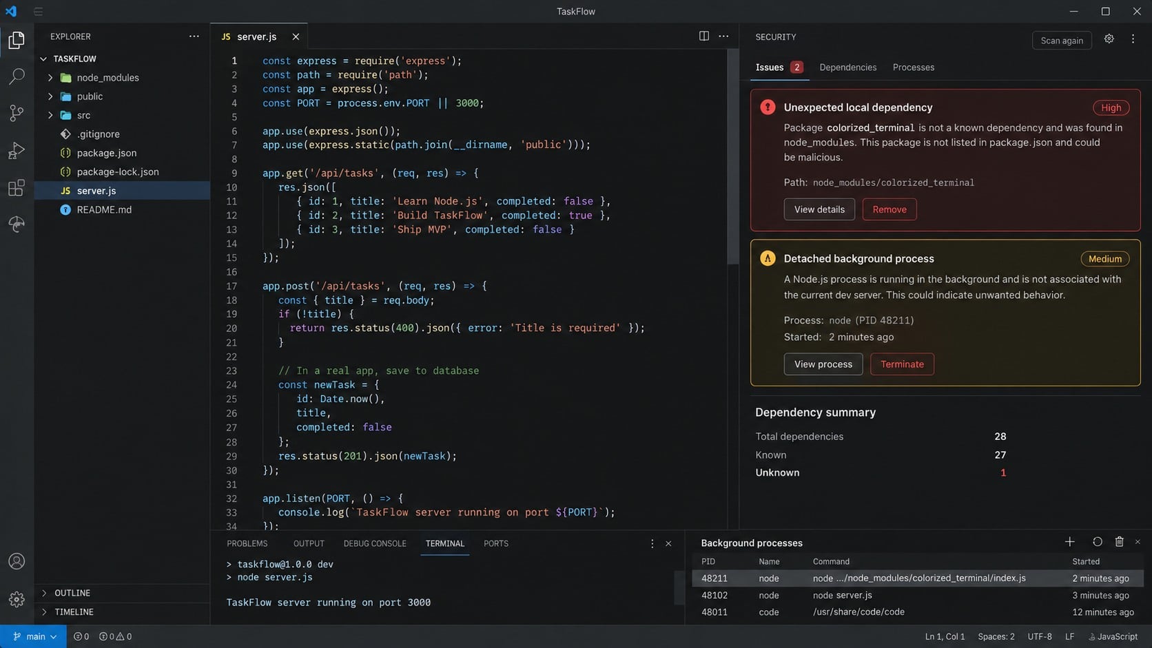
Task: Switch to the Dependencies tab
Action: (x=848, y=67)
